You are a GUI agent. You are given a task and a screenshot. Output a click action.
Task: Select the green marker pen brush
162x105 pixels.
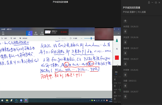117,40
